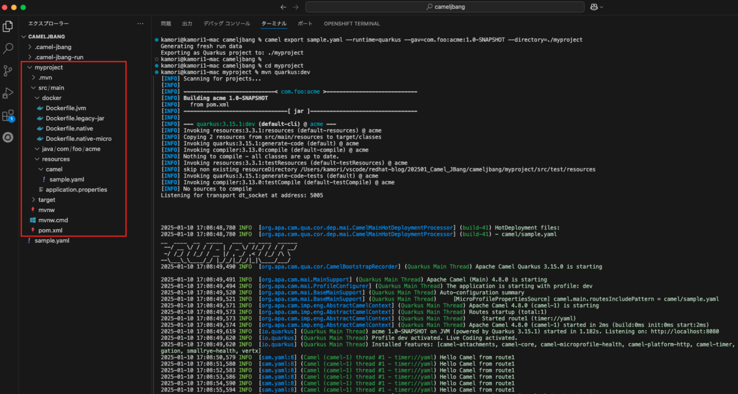Click 'Listening for transport dt_socket' line
Viewport: 738px width, 394px height.
pos(242,195)
